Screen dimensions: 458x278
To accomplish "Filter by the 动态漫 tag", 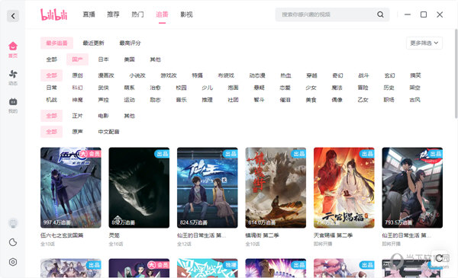I will point(257,75).
